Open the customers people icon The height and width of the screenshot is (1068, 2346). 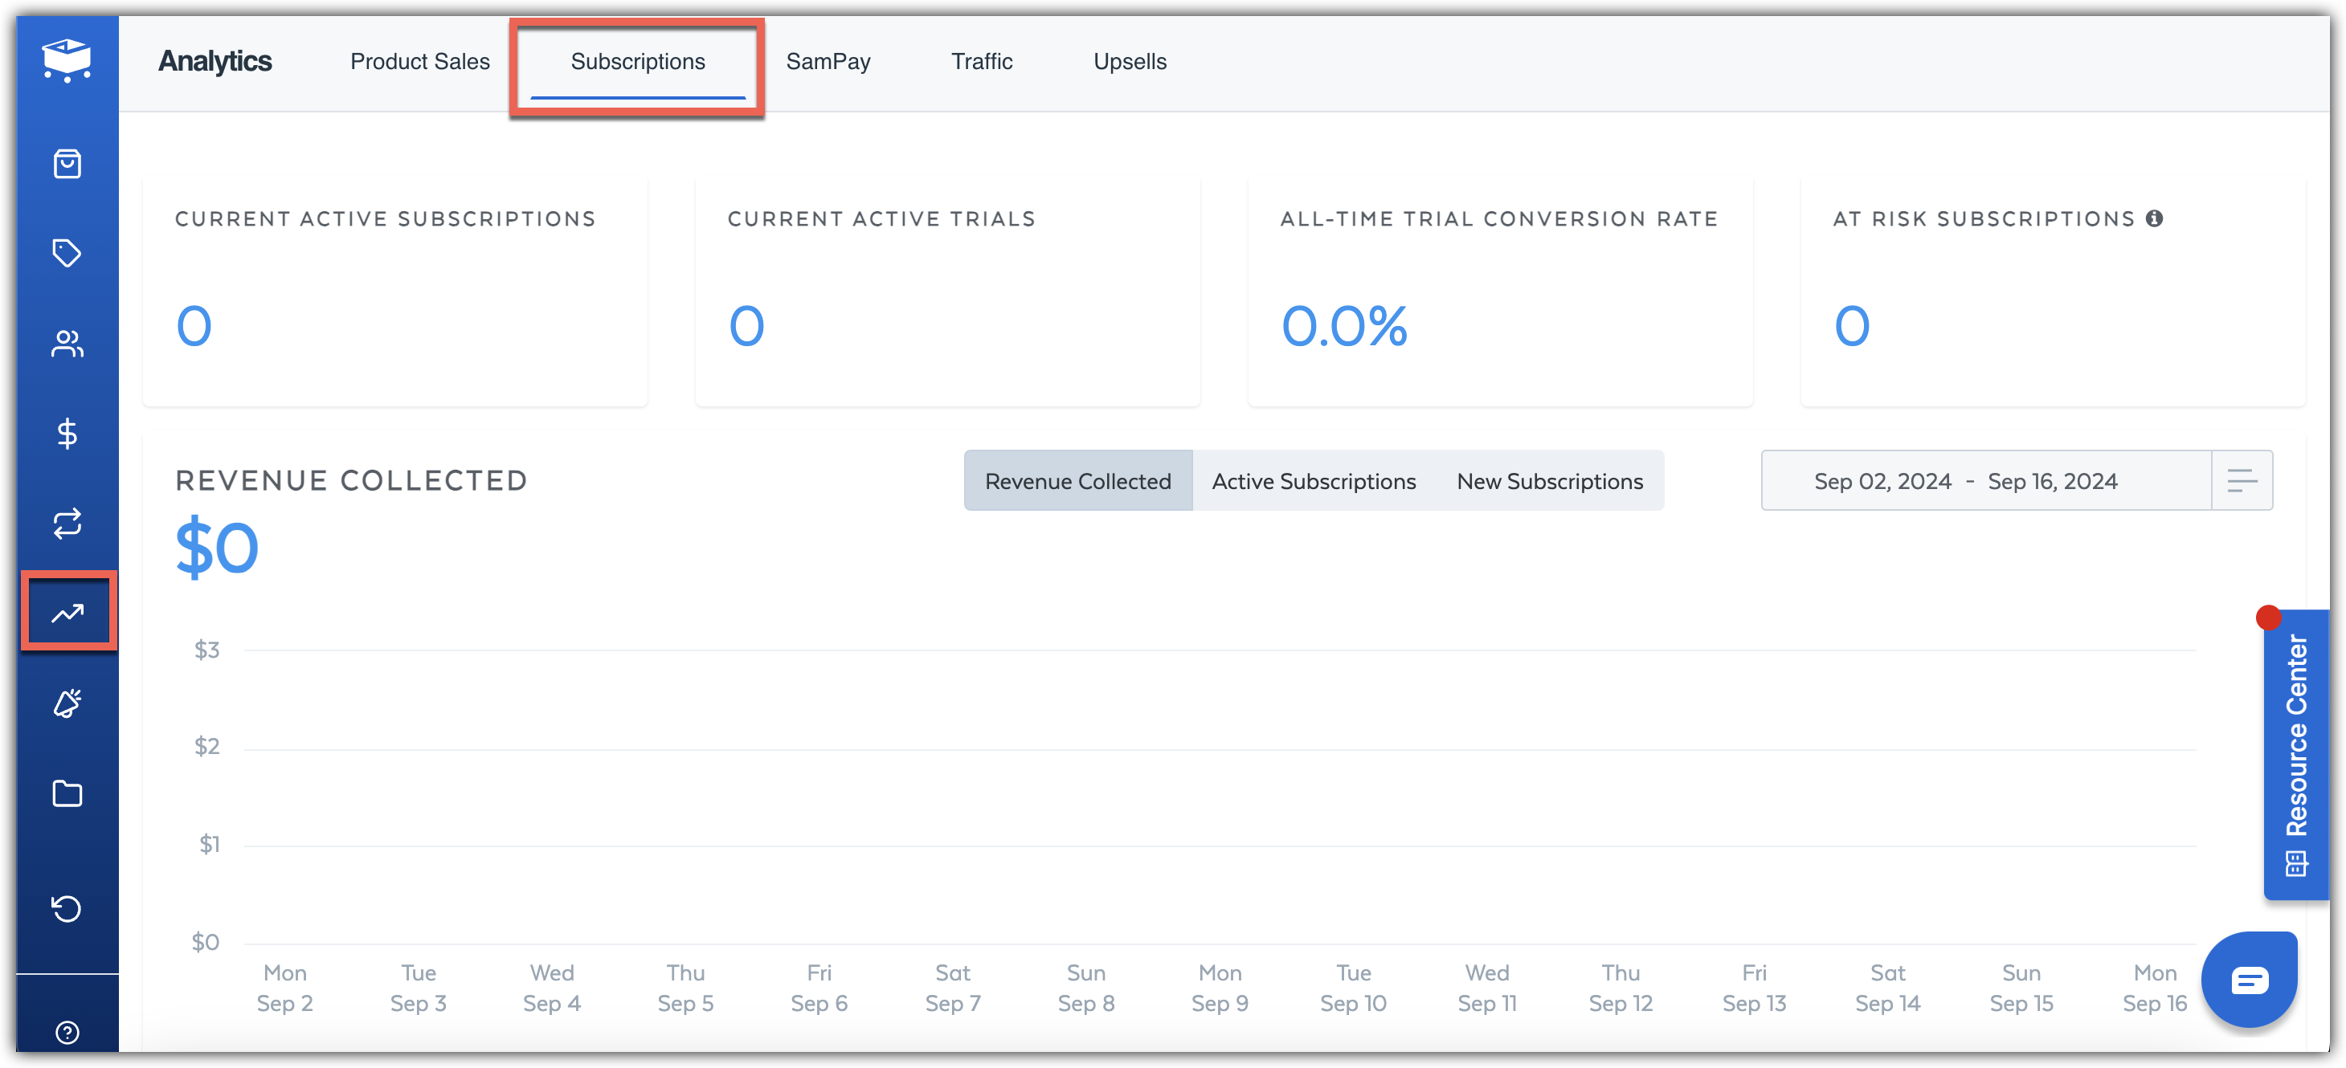tap(67, 343)
